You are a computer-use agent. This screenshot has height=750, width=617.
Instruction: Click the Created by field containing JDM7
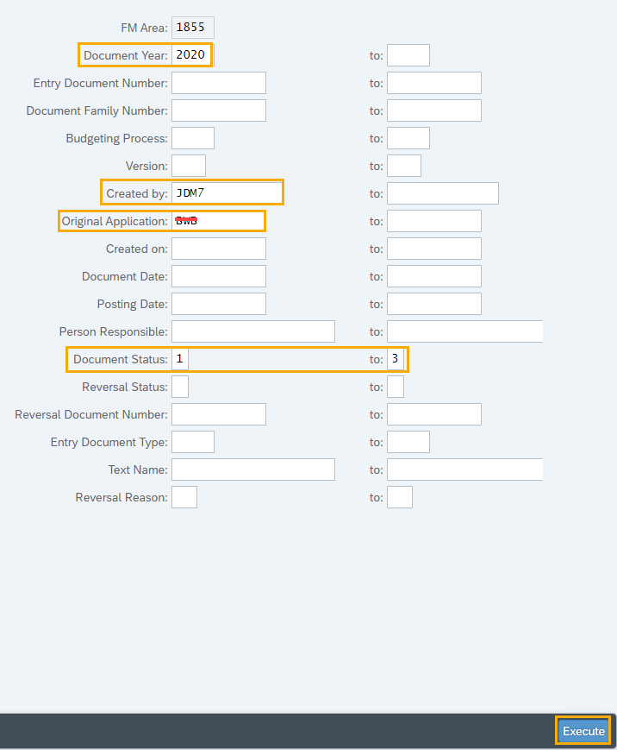pyautogui.click(x=227, y=192)
